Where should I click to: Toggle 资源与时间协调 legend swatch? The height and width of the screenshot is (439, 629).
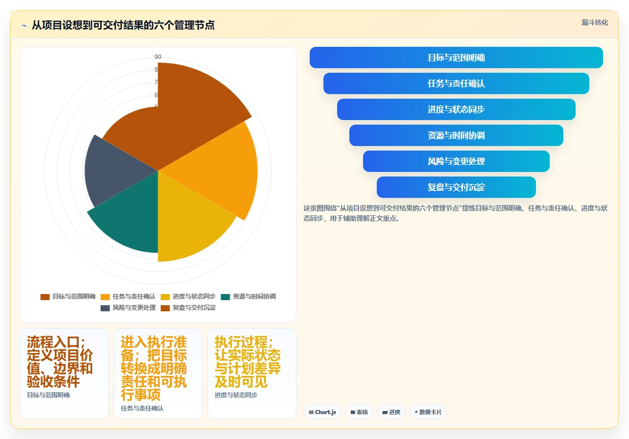tap(225, 297)
